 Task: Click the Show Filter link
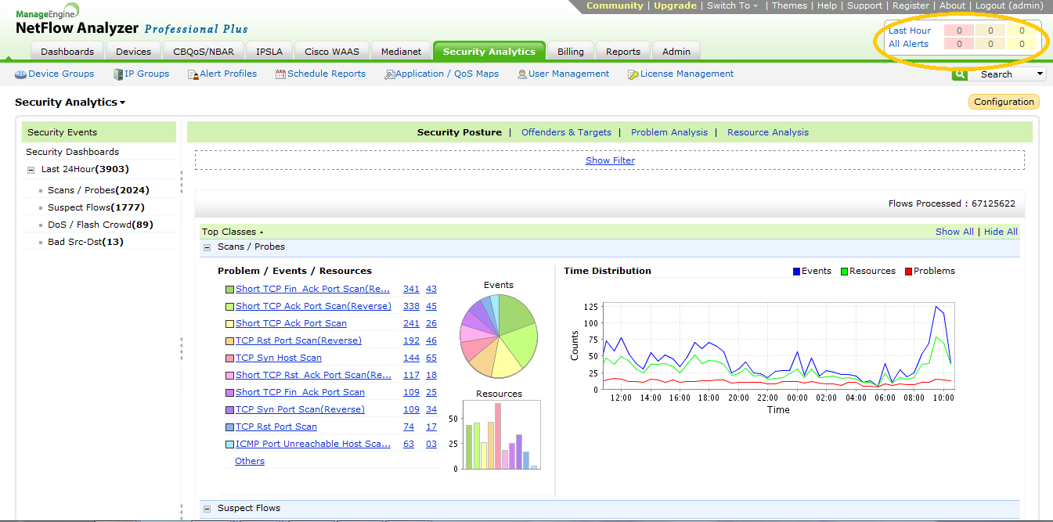pyautogui.click(x=610, y=160)
